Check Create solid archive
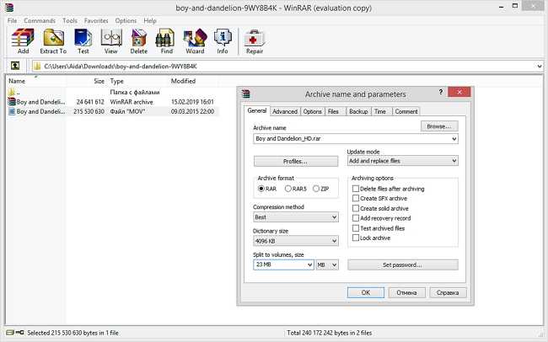548x342 pixels. (356, 208)
